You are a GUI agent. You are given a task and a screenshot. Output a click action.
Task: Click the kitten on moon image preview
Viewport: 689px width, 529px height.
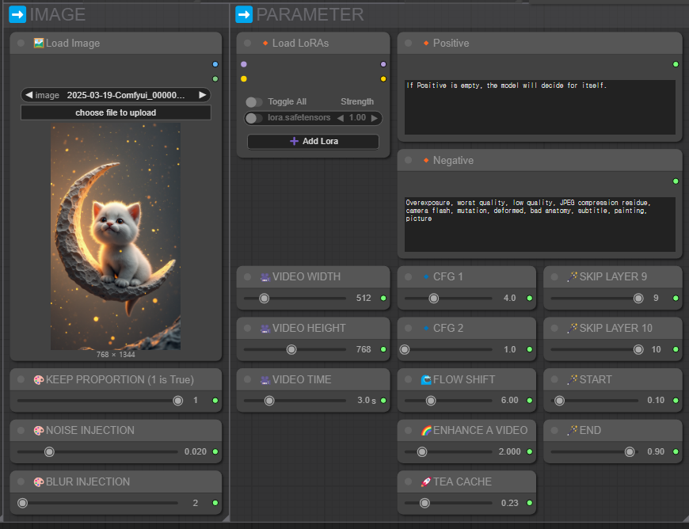[116, 236]
